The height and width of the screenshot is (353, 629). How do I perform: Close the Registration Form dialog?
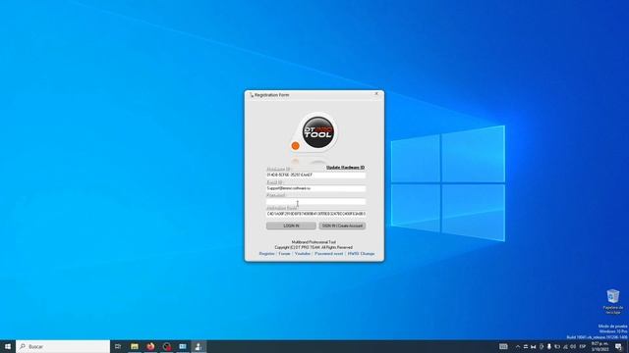376,94
